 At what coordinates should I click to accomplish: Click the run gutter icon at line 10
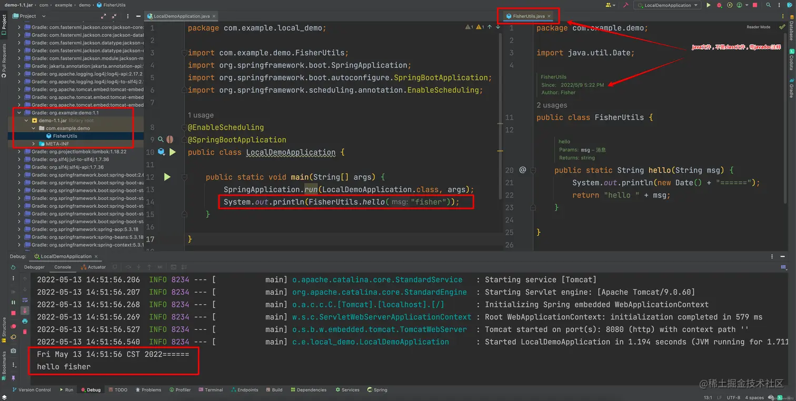[x=172, y=152]
